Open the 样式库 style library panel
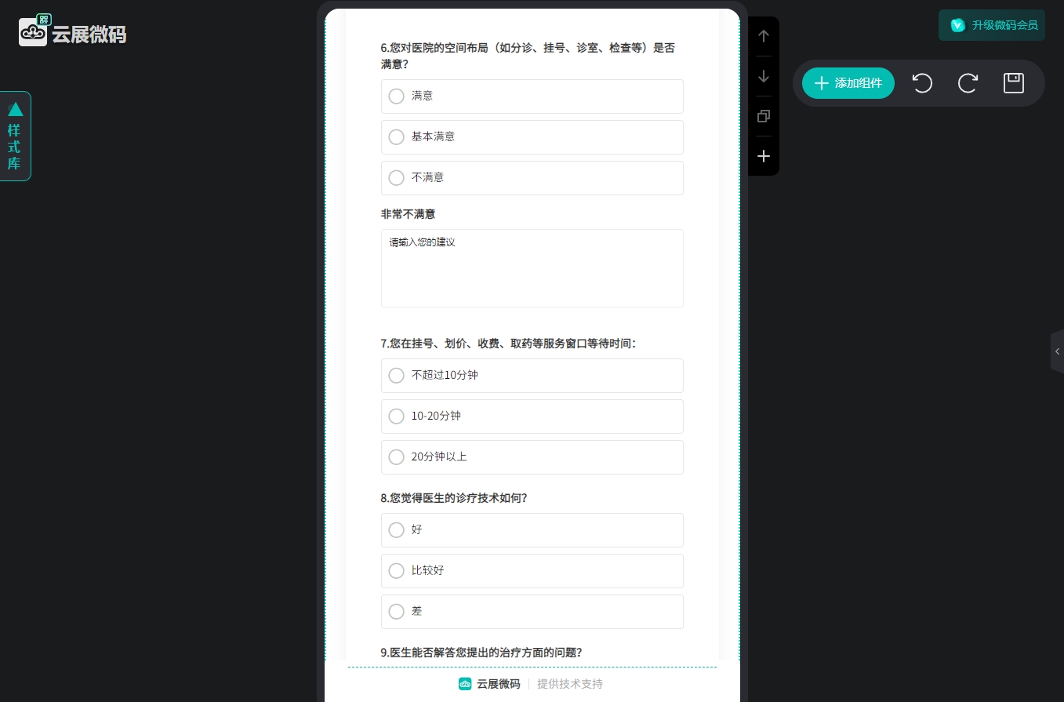Image resolution: width=1064 pixels, height=702 pixels. (15, 136)
